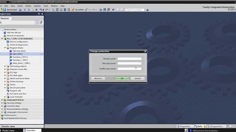Click the Confirm password field

point(129,69)
